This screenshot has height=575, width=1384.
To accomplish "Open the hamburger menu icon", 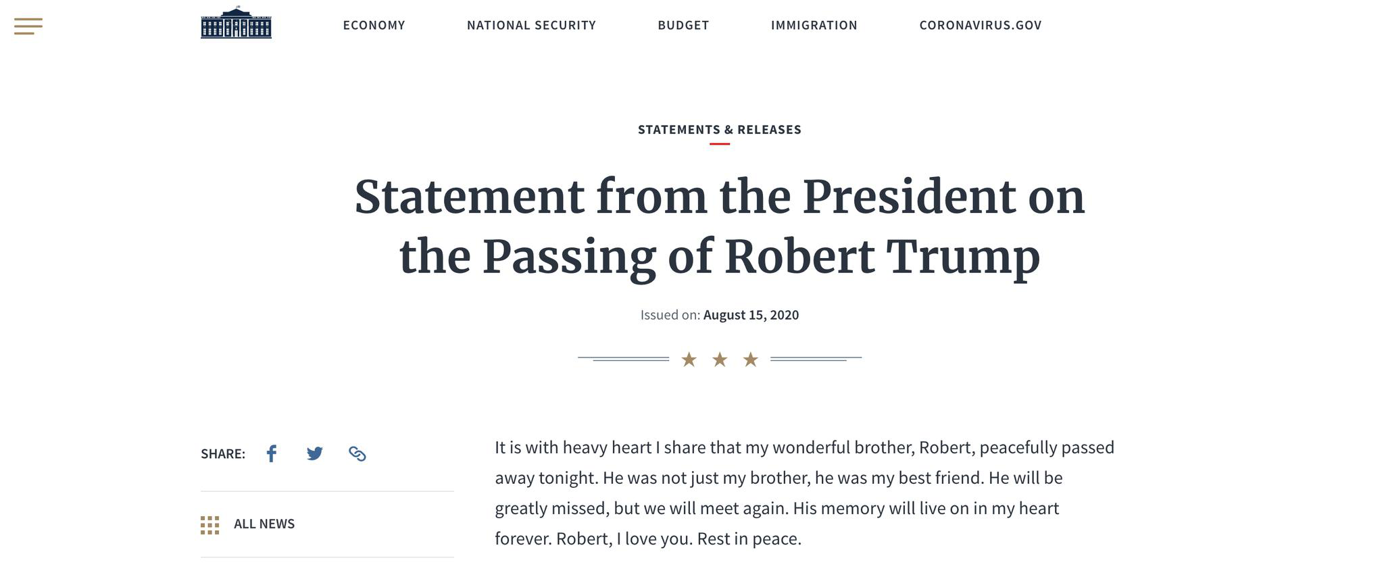I will click(x=28, y=26).
